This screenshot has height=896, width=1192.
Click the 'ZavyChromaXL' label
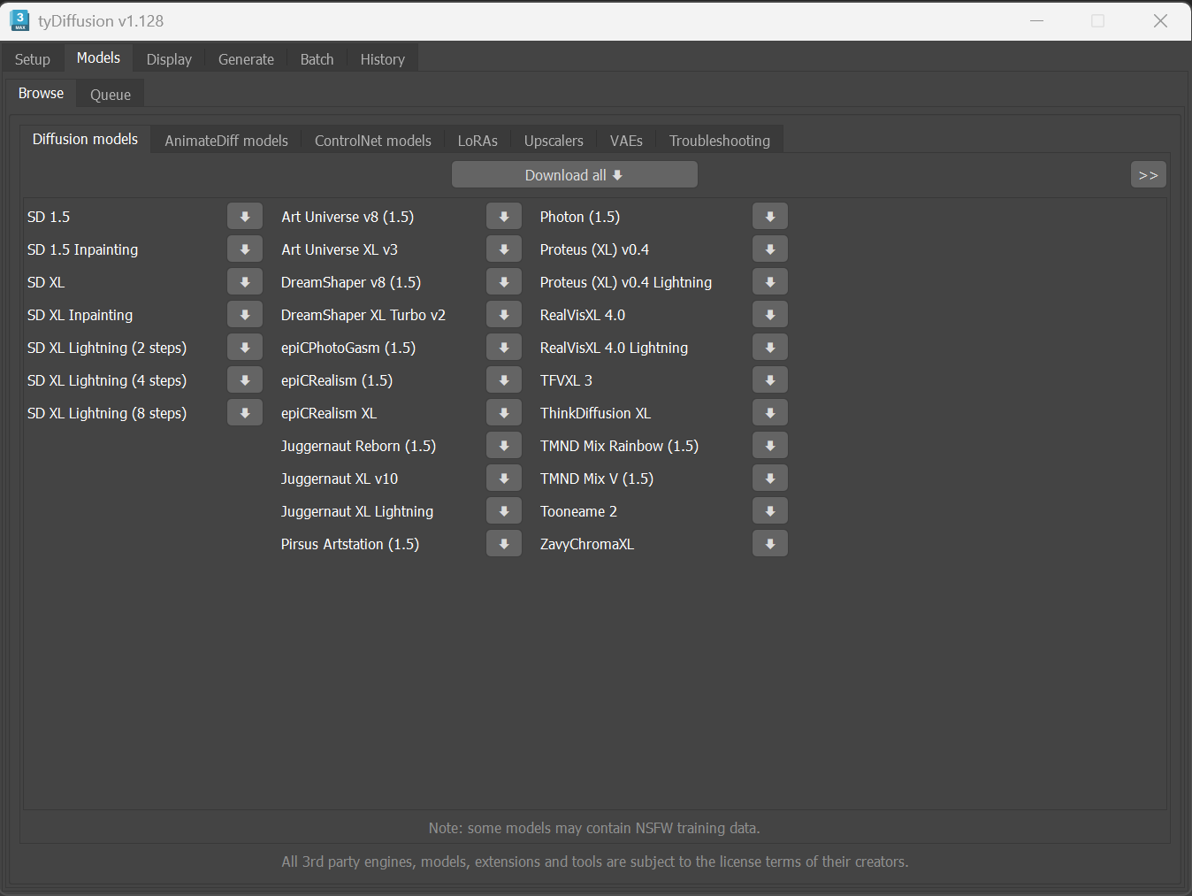tap(587, 544)
